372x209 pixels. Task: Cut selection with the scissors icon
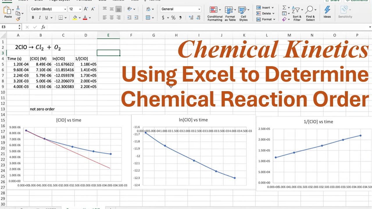coord(18,8)
